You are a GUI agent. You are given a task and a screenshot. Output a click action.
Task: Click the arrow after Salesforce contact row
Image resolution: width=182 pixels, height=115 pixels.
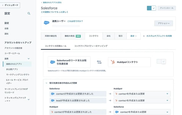click(x=110, y=94)
